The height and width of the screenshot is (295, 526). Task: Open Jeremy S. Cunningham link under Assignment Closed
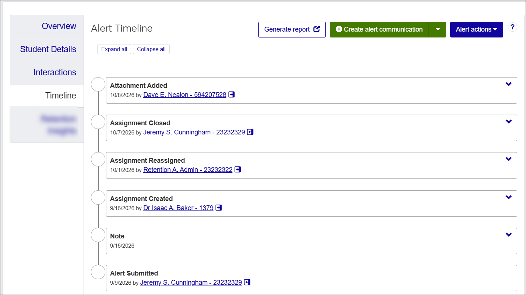[194, 132]
